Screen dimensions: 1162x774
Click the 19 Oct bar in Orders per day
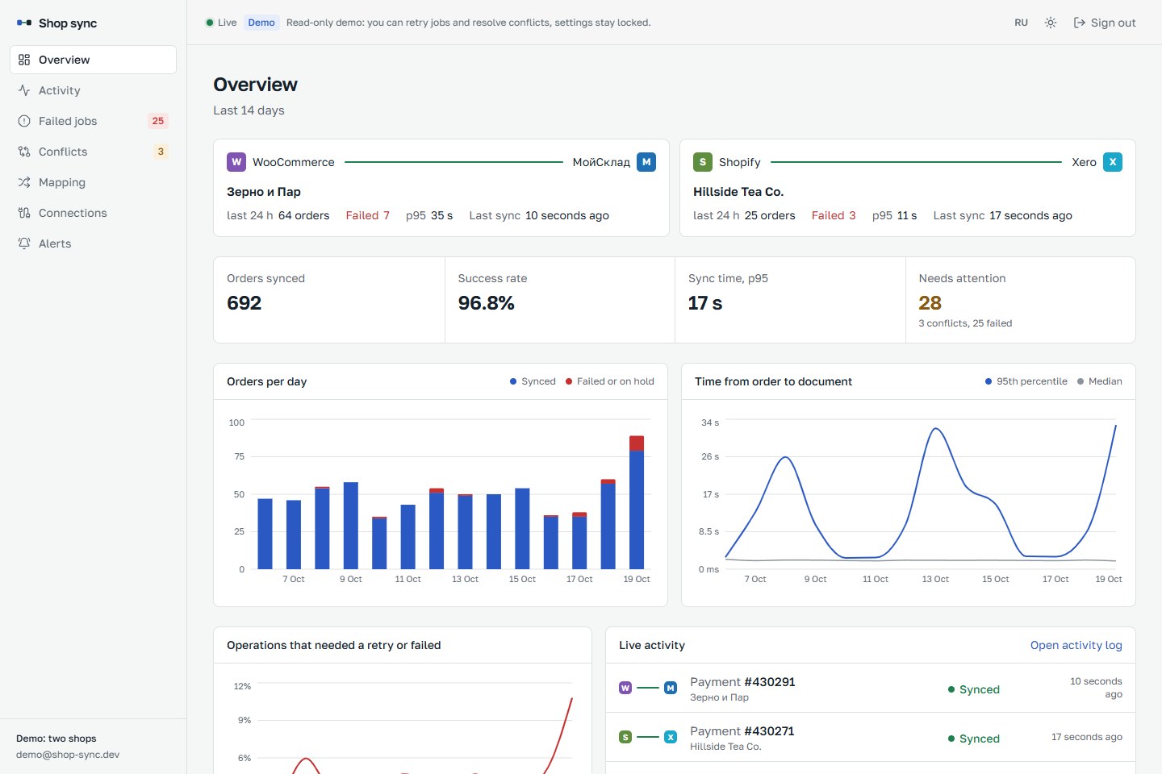(637, 502)
